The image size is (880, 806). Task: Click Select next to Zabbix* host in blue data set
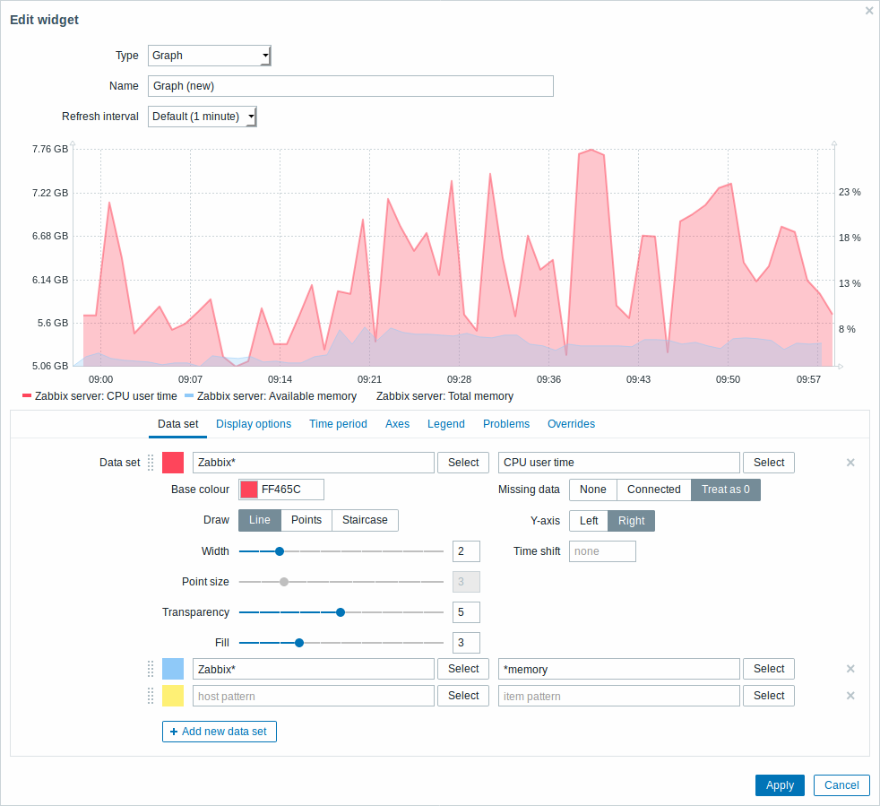click(463, 669)
